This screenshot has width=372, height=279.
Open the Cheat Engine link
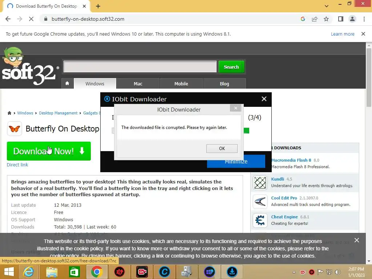[x=284, y=217]
